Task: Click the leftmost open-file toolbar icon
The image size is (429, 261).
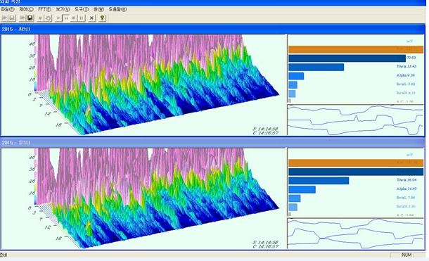Action: tap(5, 18)
